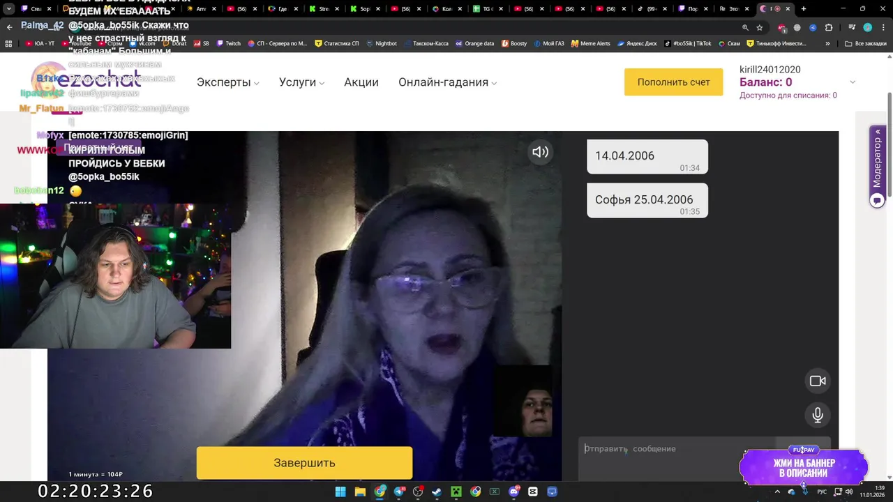Open Excel icon on the taskbar
The image size is (893, 502).
click(x=495, y=492)
